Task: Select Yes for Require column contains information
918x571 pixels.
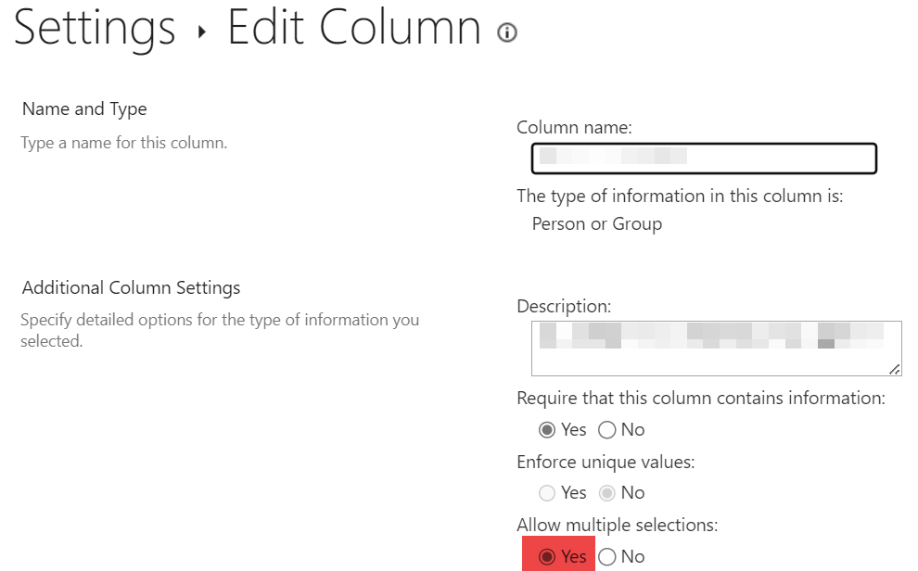Action: [547, 430]
